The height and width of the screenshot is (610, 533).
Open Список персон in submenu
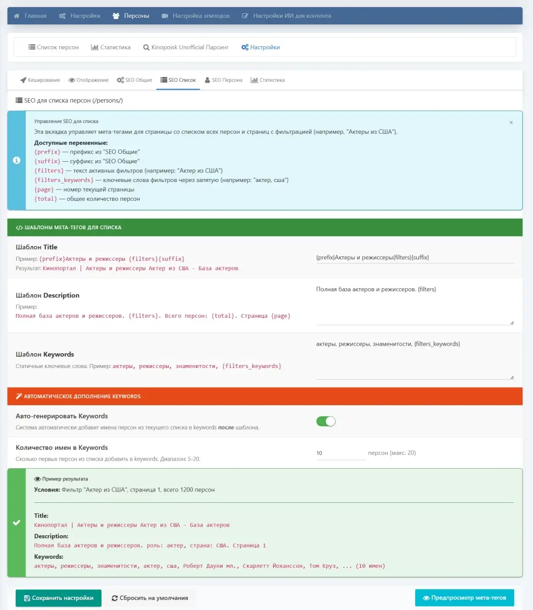53,47
